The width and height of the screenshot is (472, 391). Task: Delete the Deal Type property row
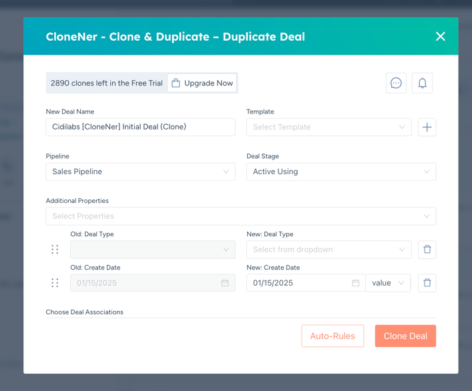[427, 250]
